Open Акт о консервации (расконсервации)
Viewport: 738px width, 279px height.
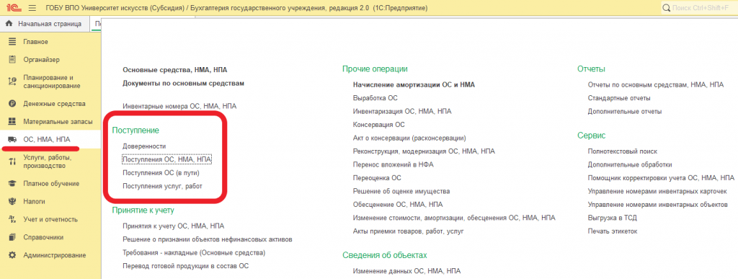pos(409,138)
